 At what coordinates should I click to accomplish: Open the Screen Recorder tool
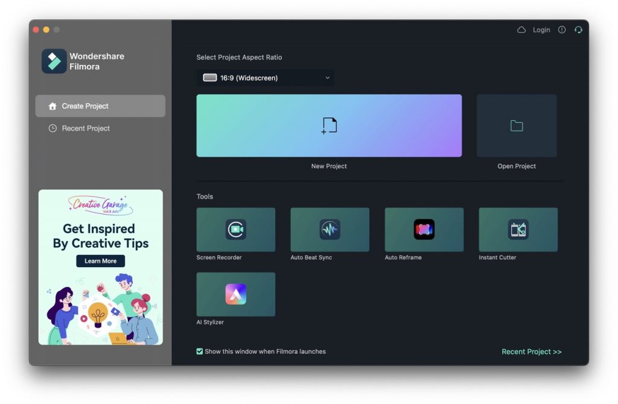[x=236, y=230]
